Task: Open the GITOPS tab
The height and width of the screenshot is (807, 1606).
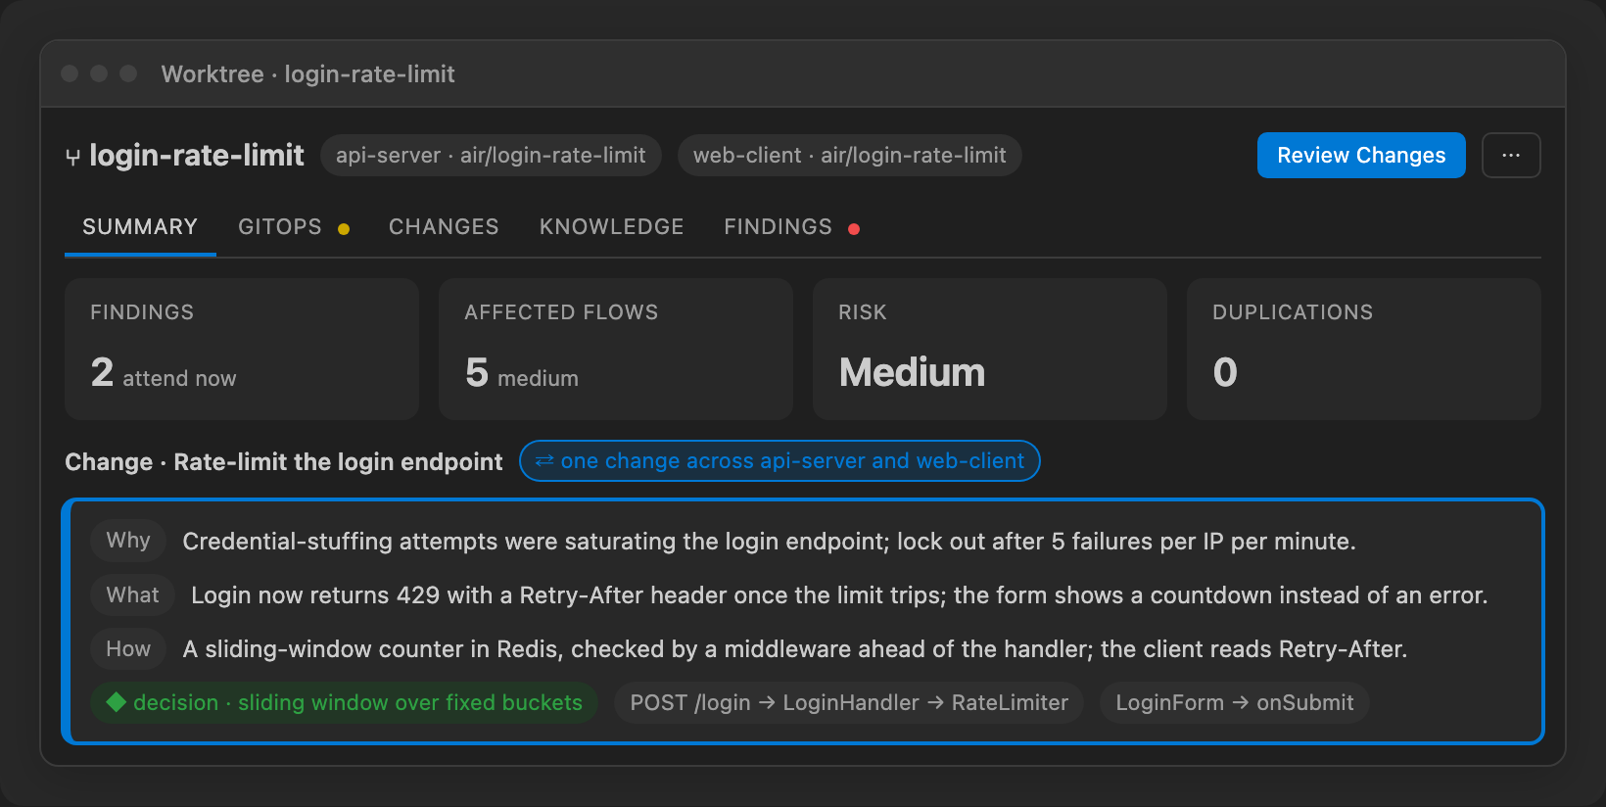Action: [x=280, y=227]
